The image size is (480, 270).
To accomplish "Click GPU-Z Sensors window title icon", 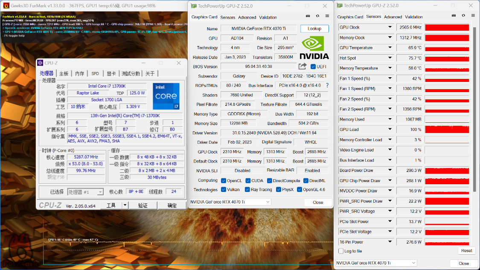I will click(x=340, y=6).
